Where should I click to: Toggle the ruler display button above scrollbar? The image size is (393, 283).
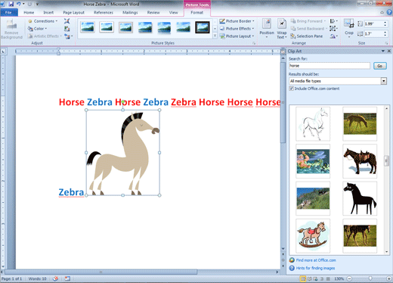click(283, 51)
